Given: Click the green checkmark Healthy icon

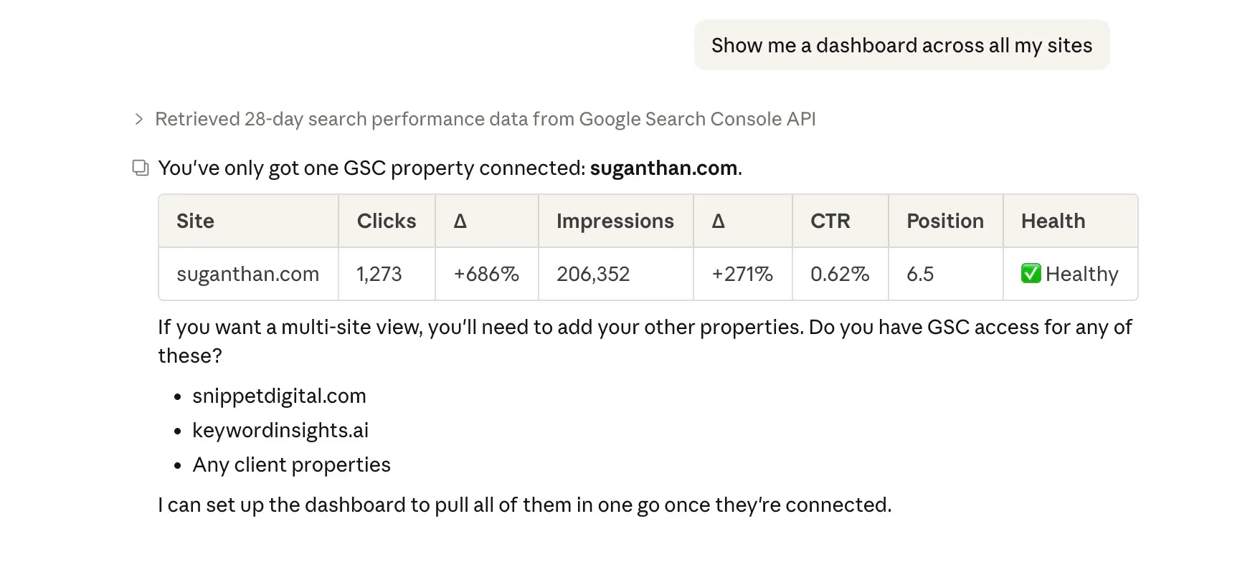Looking at the screenshot, I should [x=1031, y=274].
